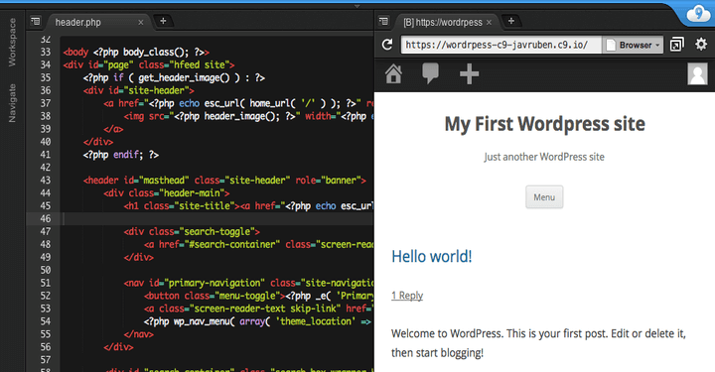
Task: Close the [B] https://wordrpess preview tab
Action: click(x=489, y=22)
